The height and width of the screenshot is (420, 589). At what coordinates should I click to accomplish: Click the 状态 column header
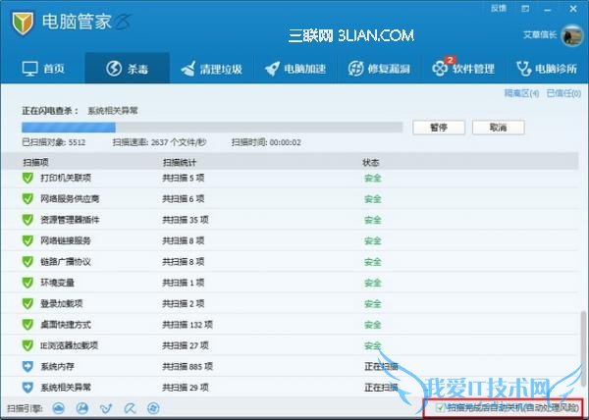point(371,162)
